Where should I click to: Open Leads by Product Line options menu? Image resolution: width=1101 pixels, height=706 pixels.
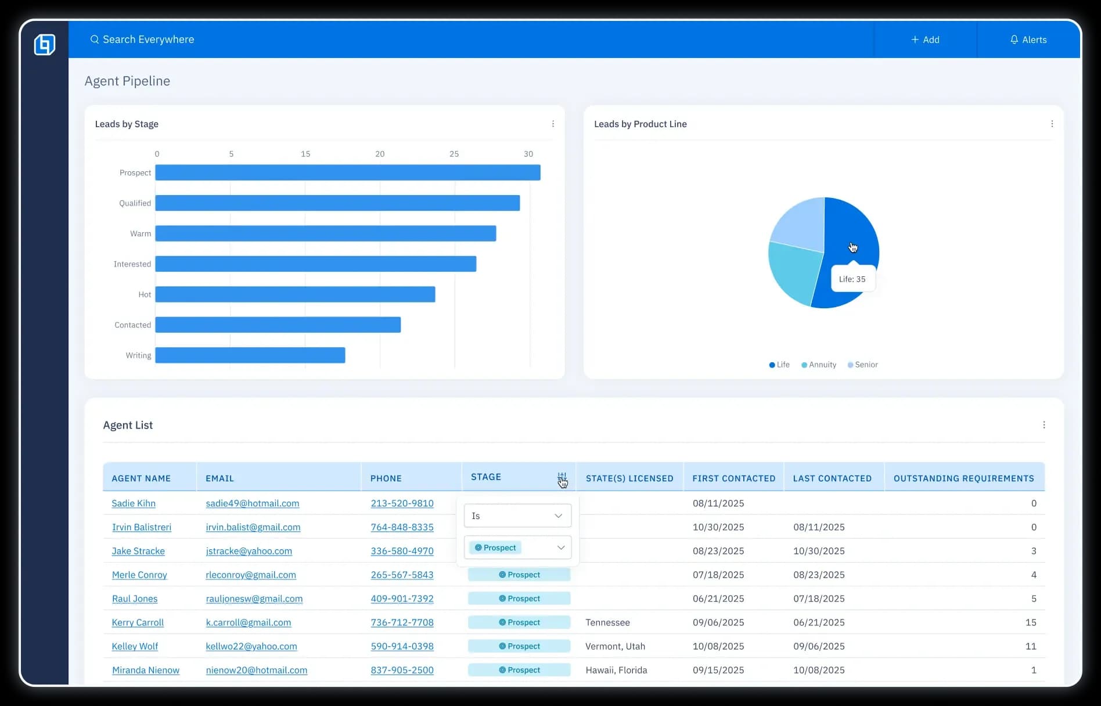(x=1052, y=124)
